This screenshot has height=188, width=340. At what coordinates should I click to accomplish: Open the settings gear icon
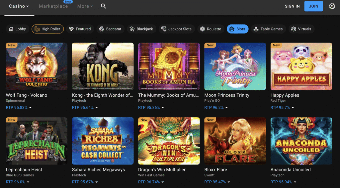332,6
